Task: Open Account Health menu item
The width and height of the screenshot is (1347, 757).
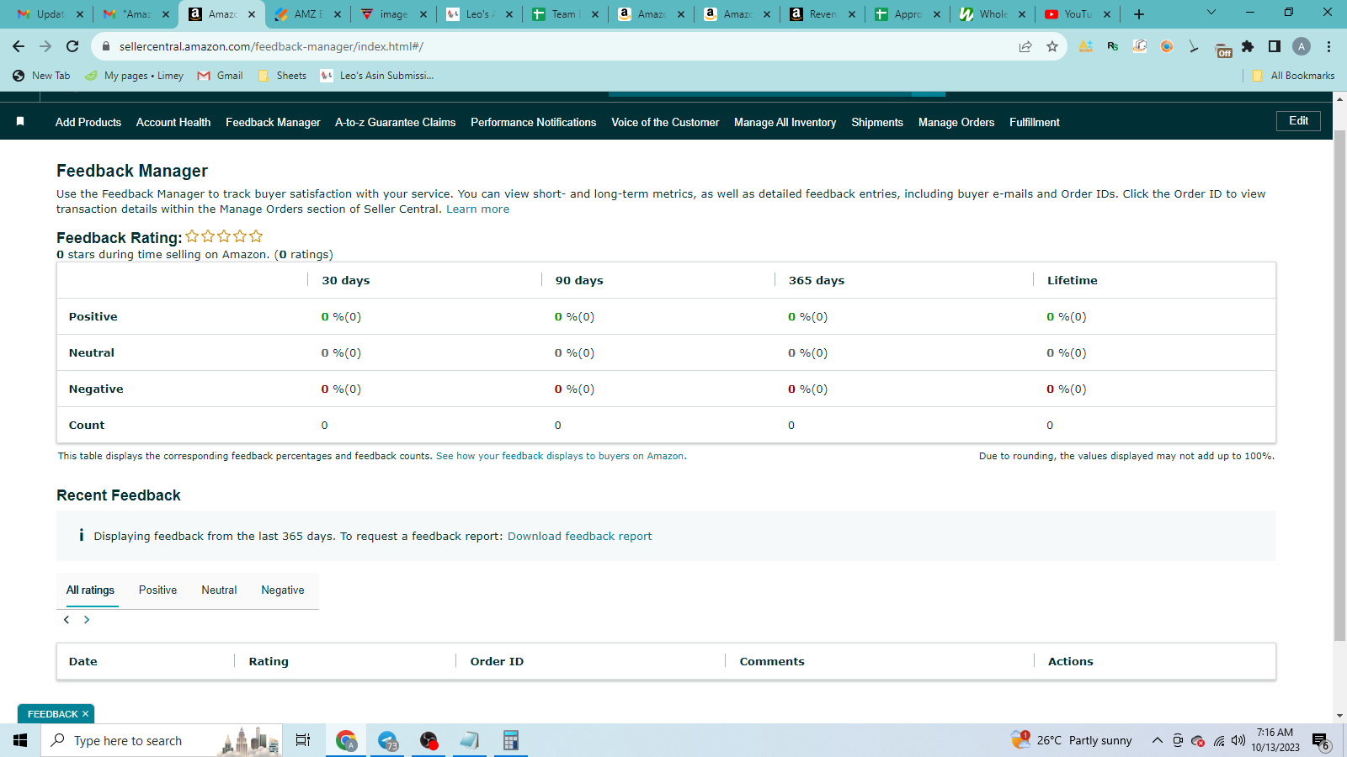Action: pyautogui.click(x=173, y=122)
